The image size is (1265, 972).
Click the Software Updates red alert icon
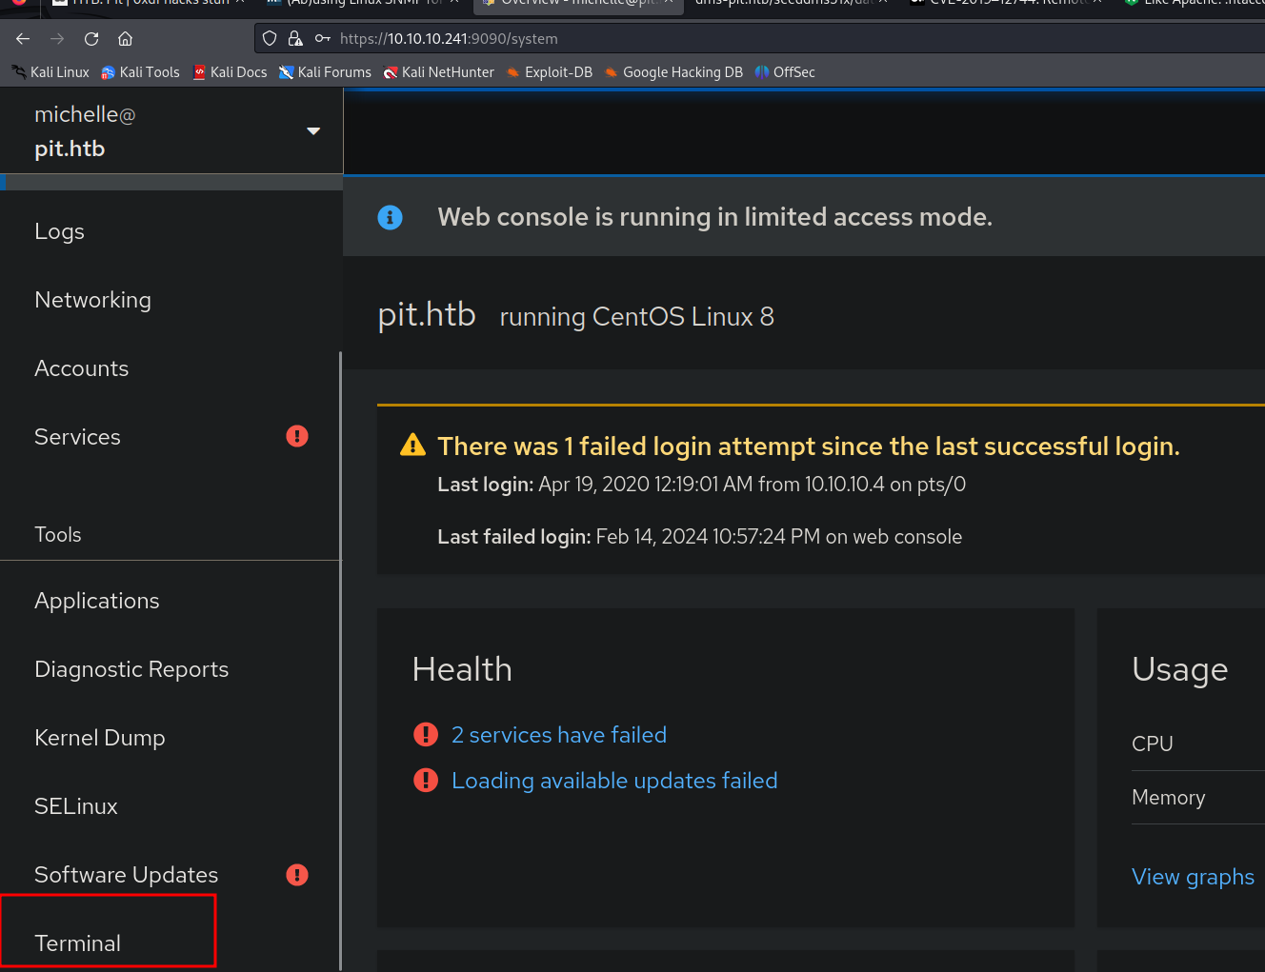pos(297,875)
